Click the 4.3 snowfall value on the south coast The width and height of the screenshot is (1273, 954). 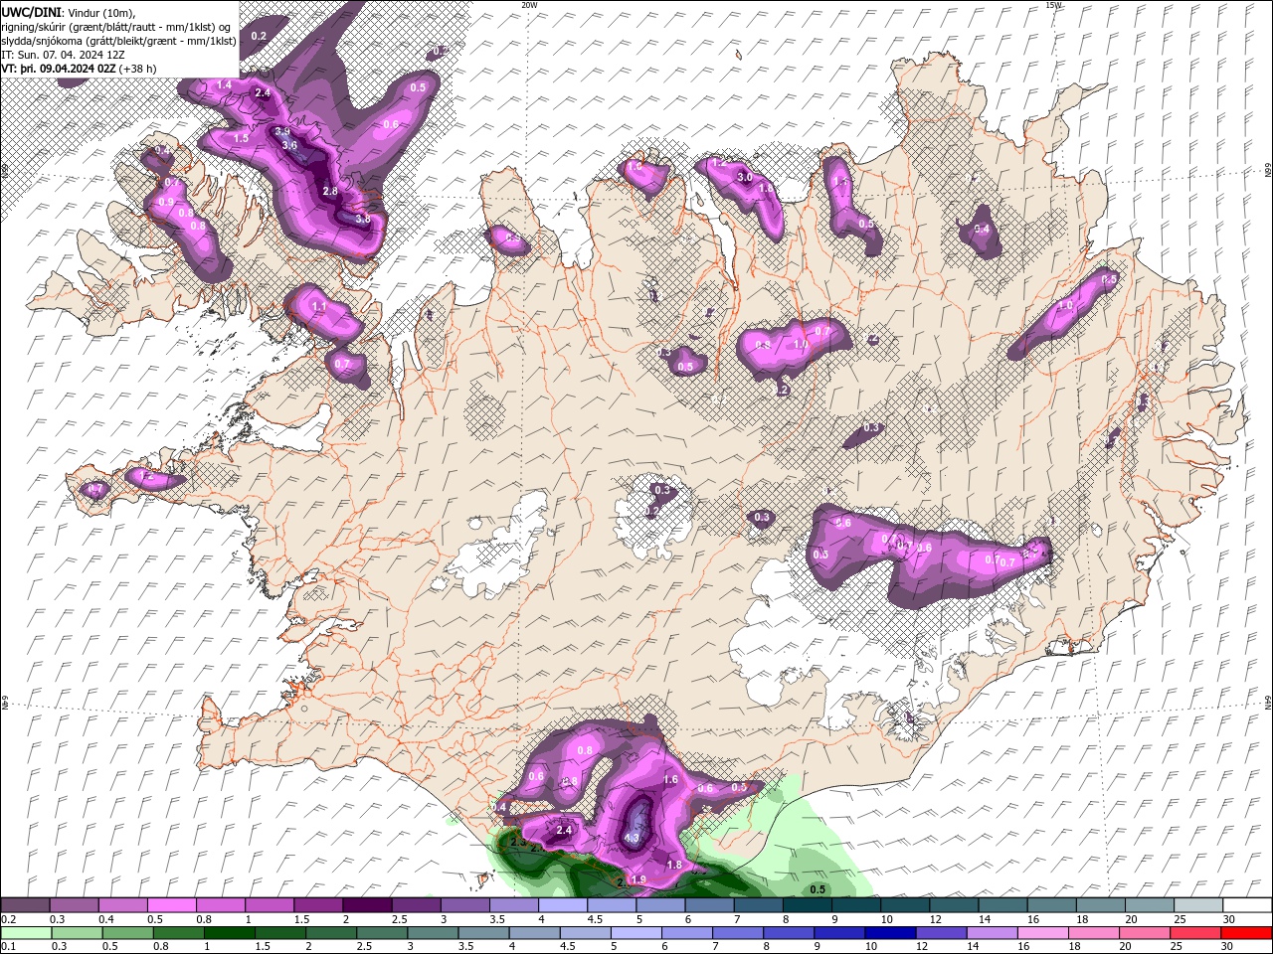(632, 838)
